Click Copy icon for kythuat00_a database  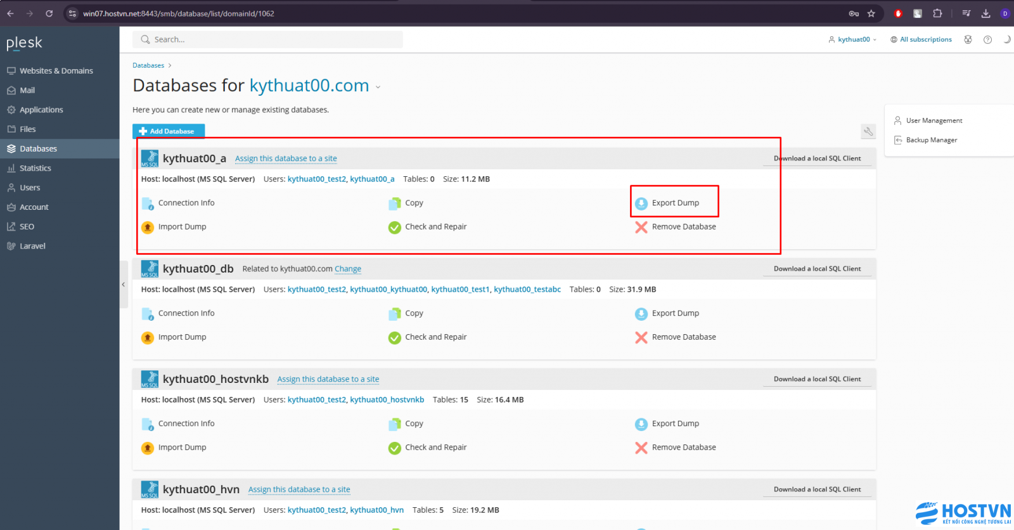395,204
